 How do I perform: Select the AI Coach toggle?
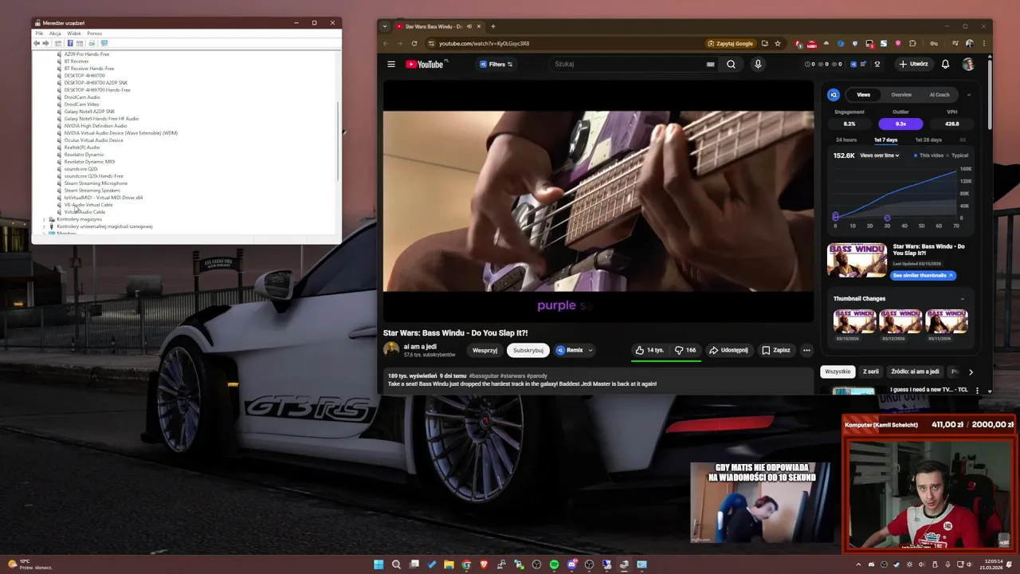pyautogui.click(x=940, y=95)
